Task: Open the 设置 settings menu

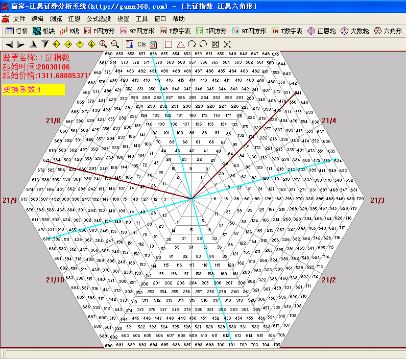Action: [x=123, y=18]
